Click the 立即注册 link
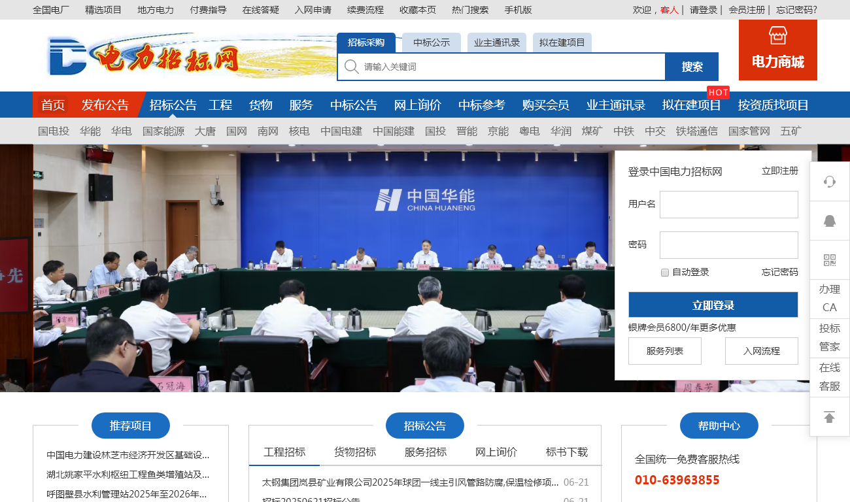 780,171
